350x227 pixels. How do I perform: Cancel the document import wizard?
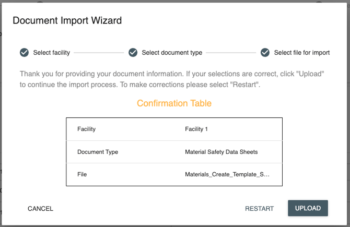(x=40, y=209)
